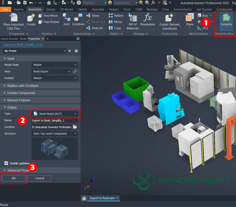Select the Mirror components tool
The width and height of the screenshot is (236, 207).
115,22
